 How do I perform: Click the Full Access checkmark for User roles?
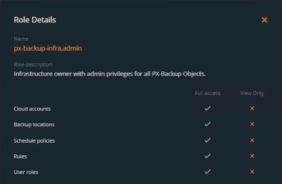pyautogui.click(x=208, y=172)
